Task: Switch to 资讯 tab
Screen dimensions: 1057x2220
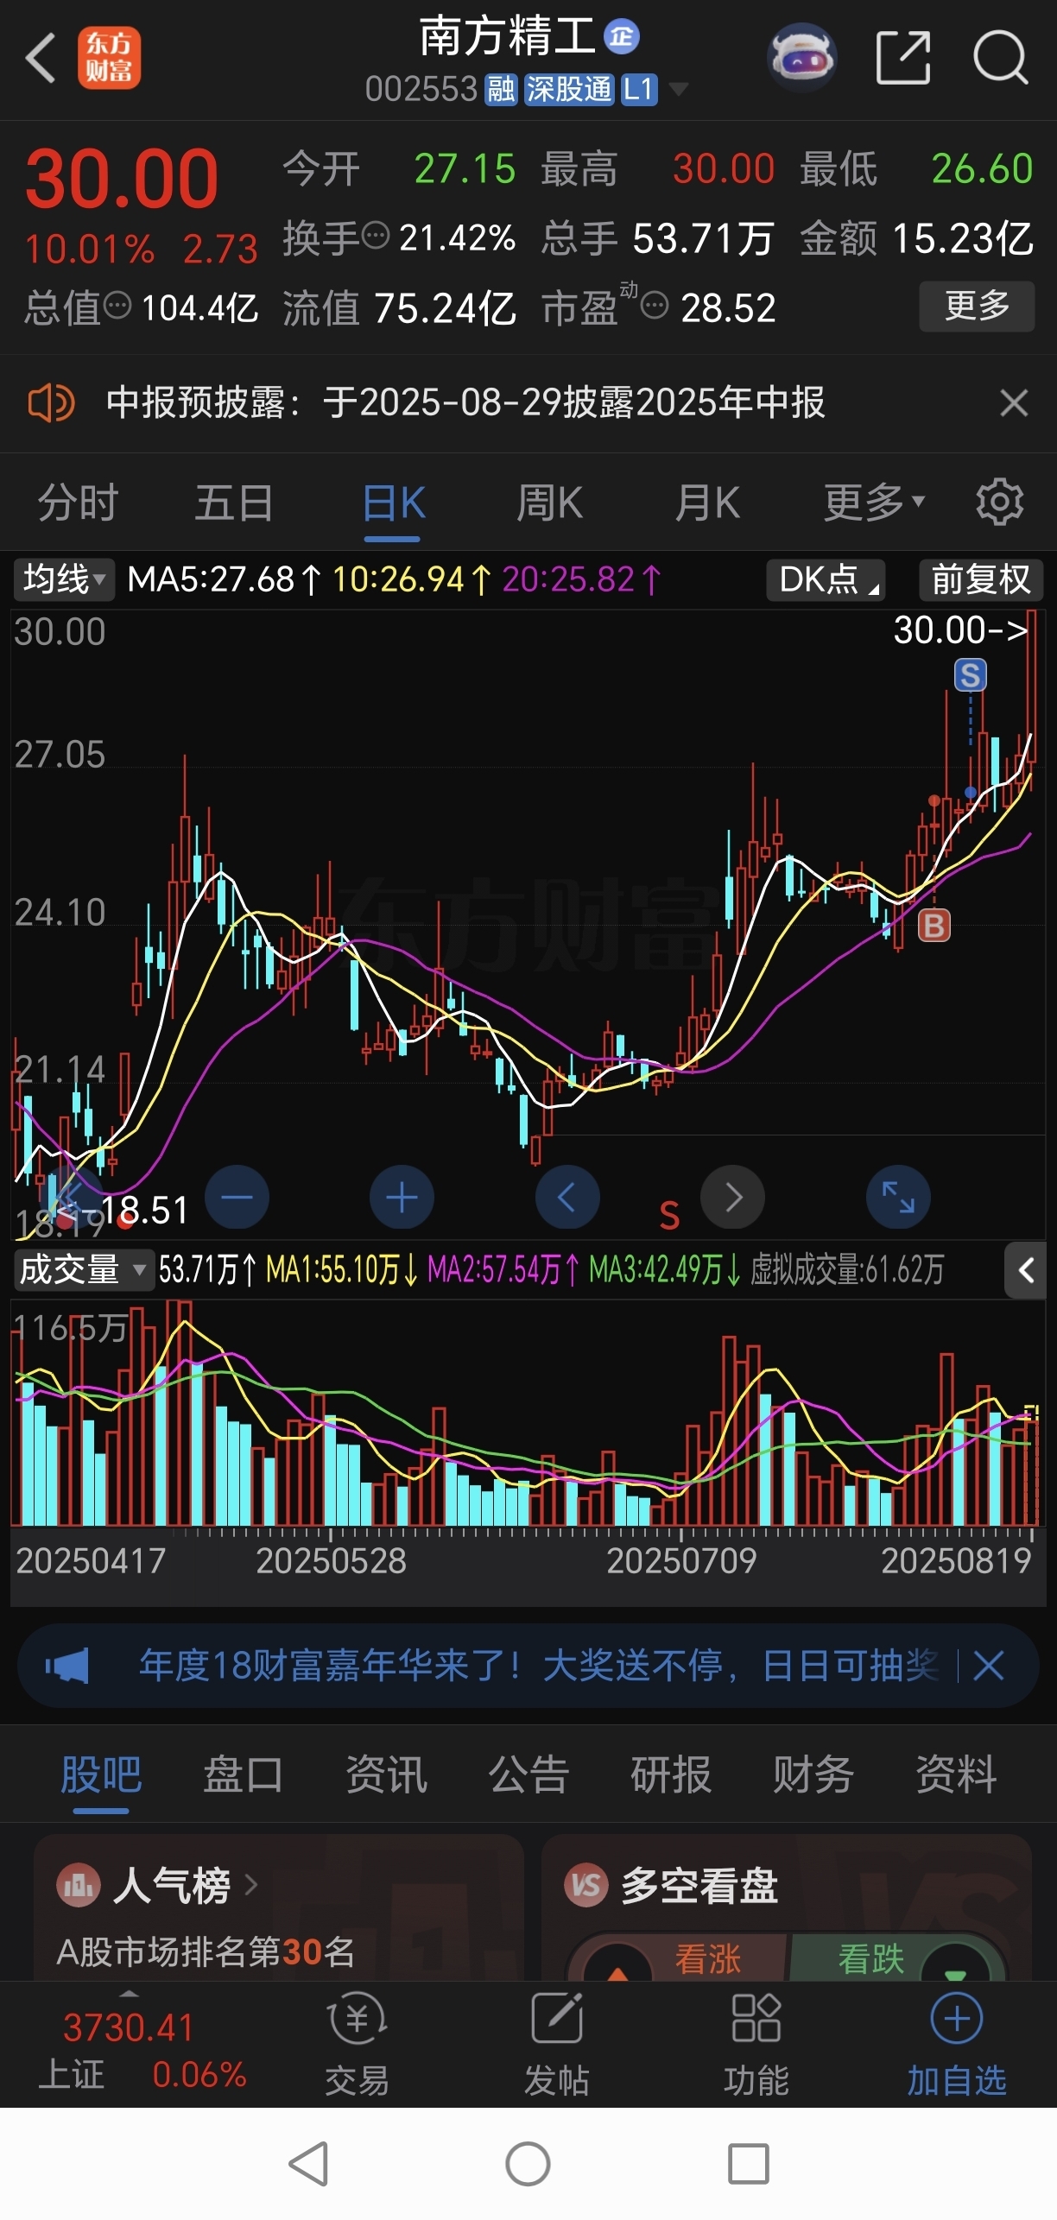Action: [x=386, y=1774]
